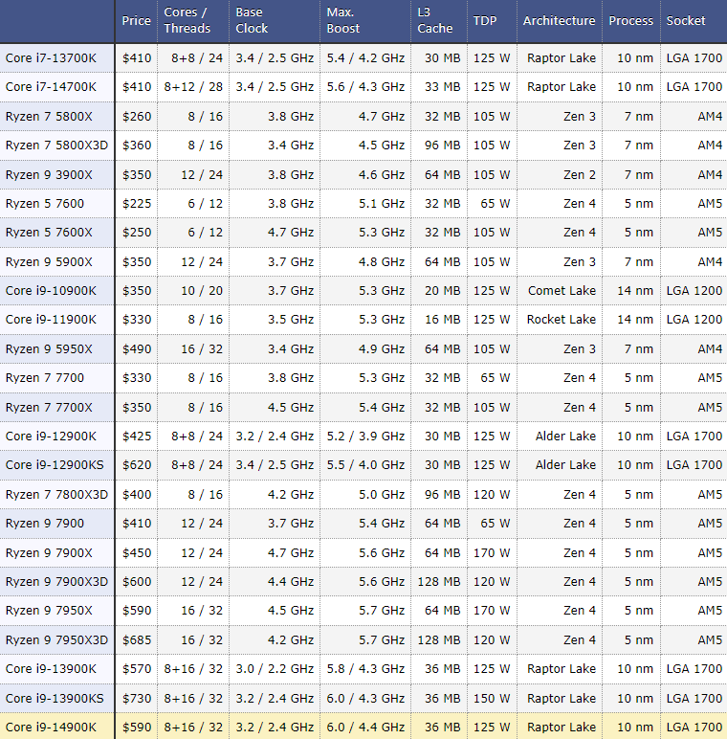This screenshot has height=739, width=727.
Task: Click the 8+12 / 28 cores value
Action: pos(193,87)
